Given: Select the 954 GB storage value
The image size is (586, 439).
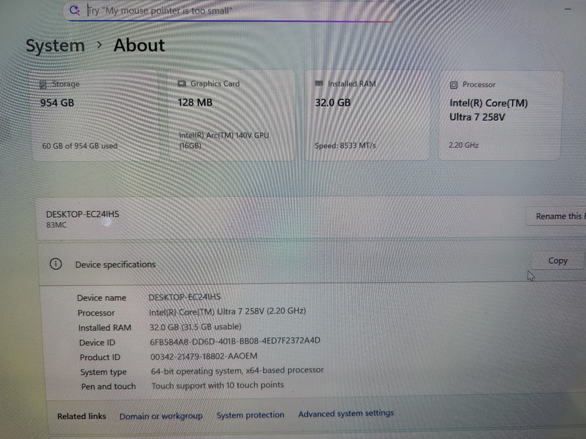Looking at the screenshot, I should (x=57, y=103).
